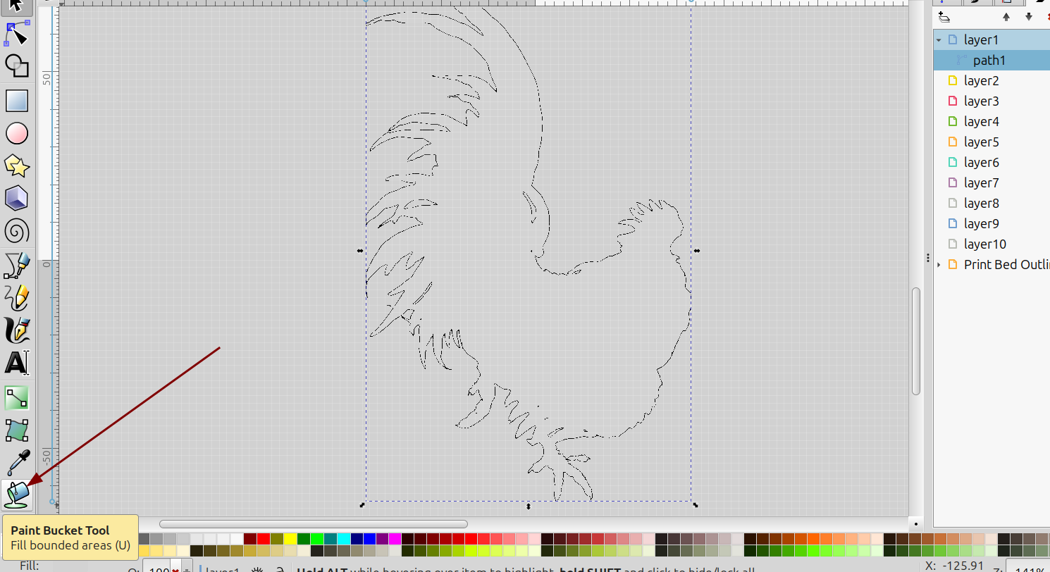The height and width of the screenshot is (572, 1050).
Task: Move layer down with down arrow
Action: (1029, 17)
